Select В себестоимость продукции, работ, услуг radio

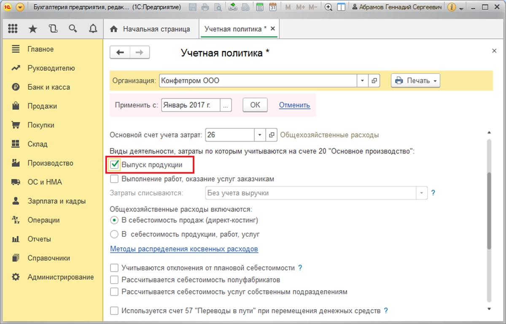coord(114,234)
